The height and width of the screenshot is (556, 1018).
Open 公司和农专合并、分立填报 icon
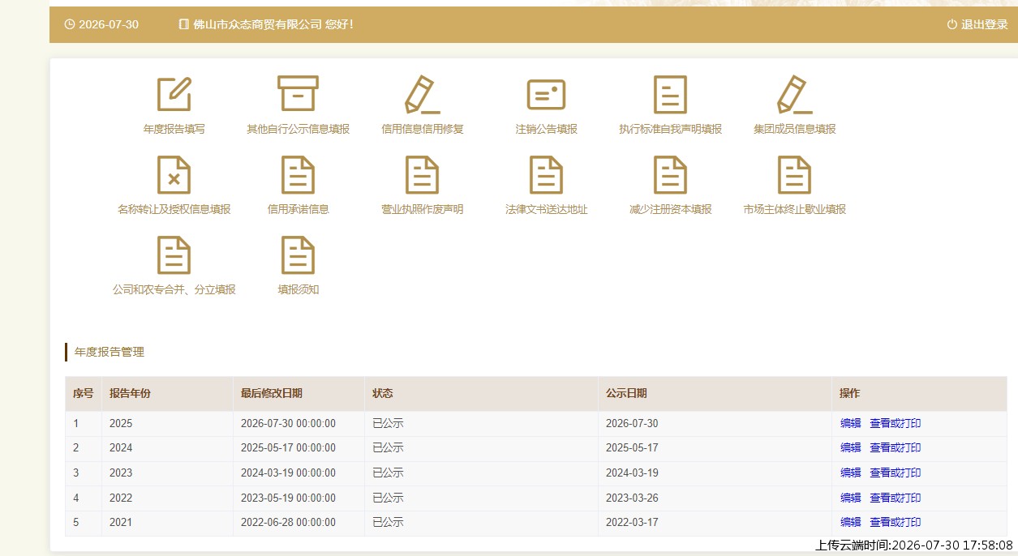point(174,254)
